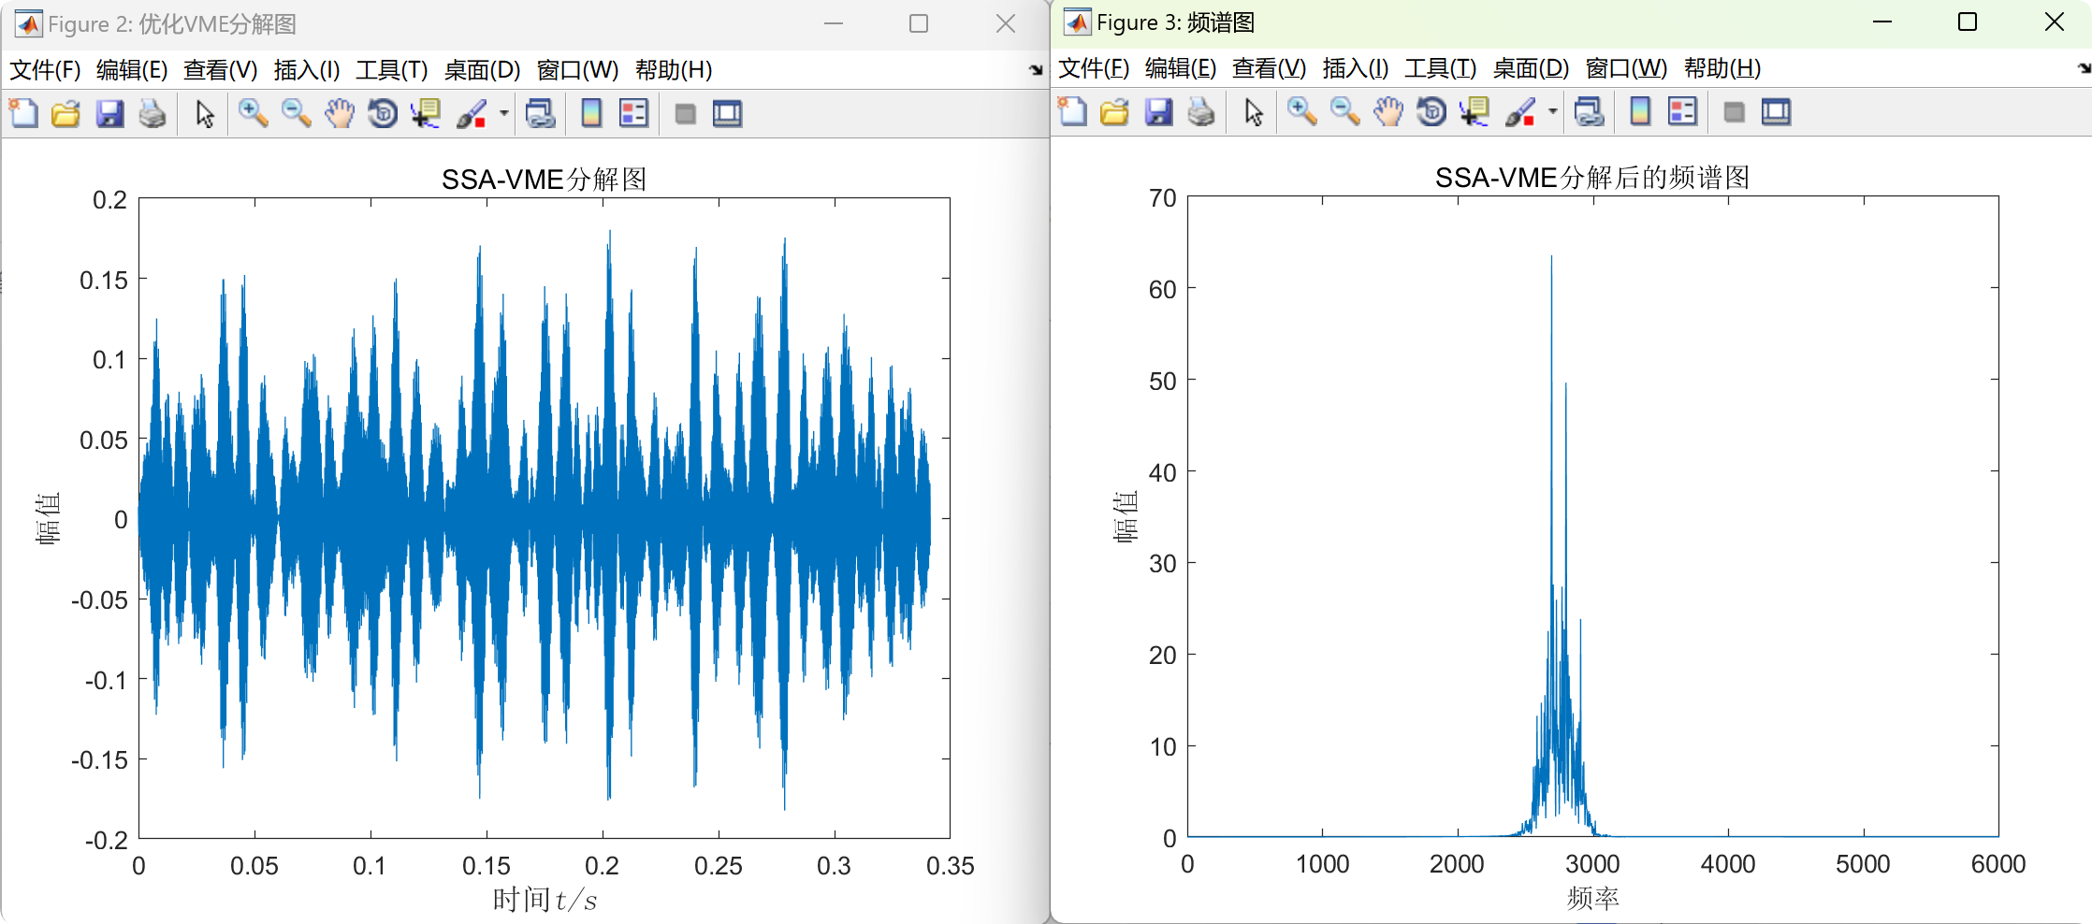Click New Figure icon in Figure 2 toolbar

23,113
